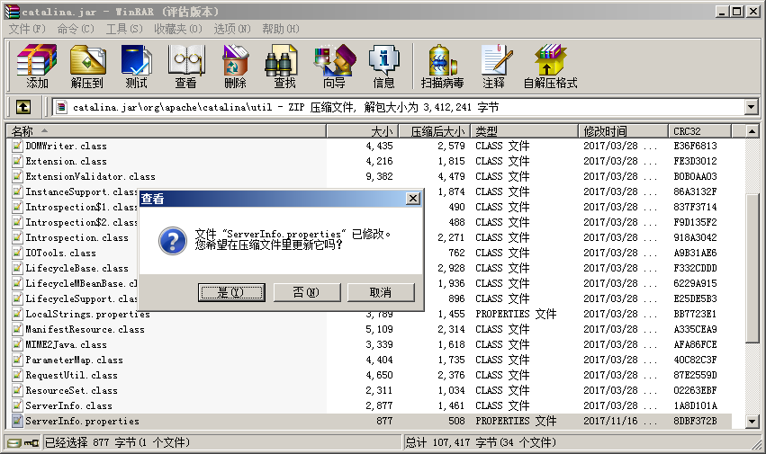Image resolution: width=766 pixels, height=454 pixels.
Task: Click the question mark icon in dialog
Action: pos(173,241)
